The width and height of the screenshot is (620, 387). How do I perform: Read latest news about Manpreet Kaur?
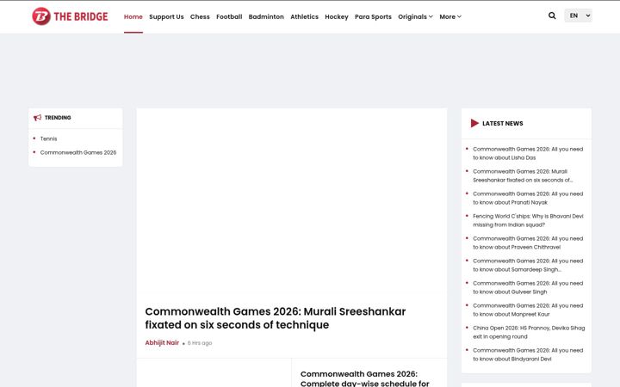click(x=528, y=310)
